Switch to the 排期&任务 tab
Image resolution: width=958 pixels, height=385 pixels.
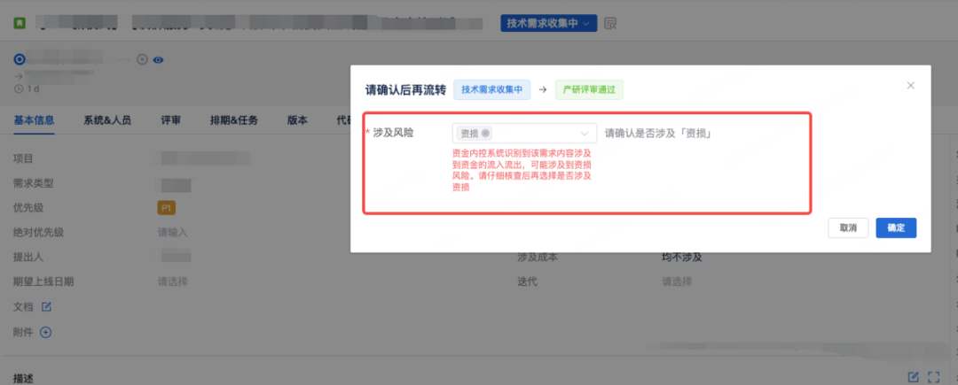pos(233,120)
